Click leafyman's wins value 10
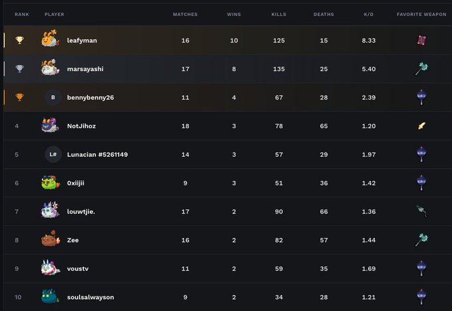452x311 pixels. (234, 41)
